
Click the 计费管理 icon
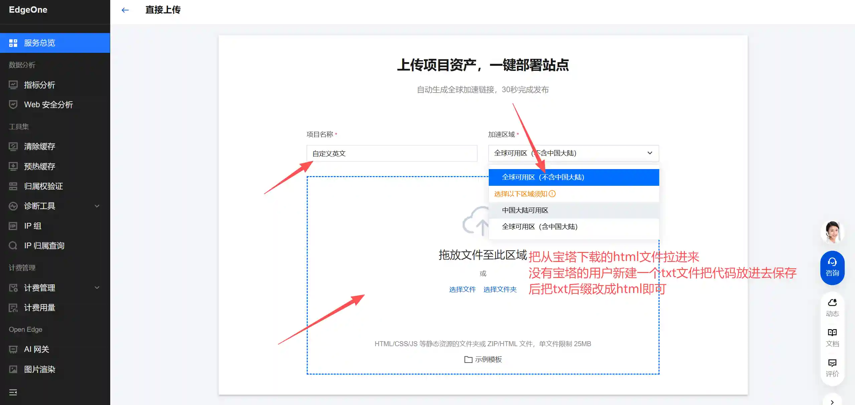click(x=13, y=288)
